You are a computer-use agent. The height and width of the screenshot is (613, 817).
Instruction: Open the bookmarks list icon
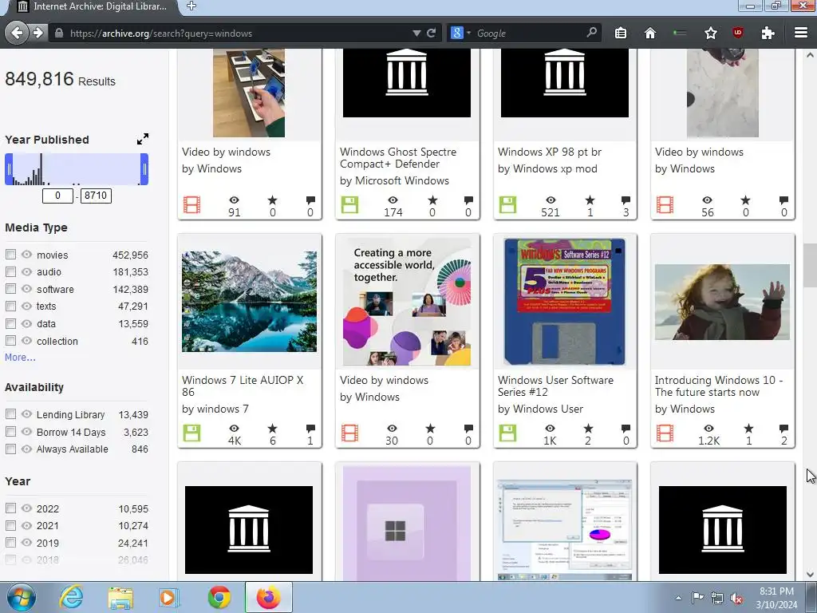(621, 33)
